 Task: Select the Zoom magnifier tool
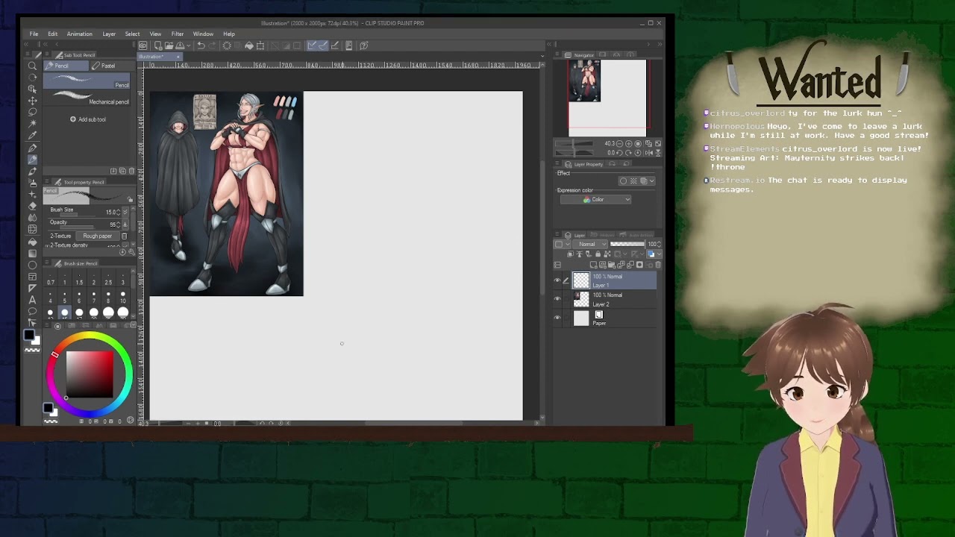coord(32,66)
